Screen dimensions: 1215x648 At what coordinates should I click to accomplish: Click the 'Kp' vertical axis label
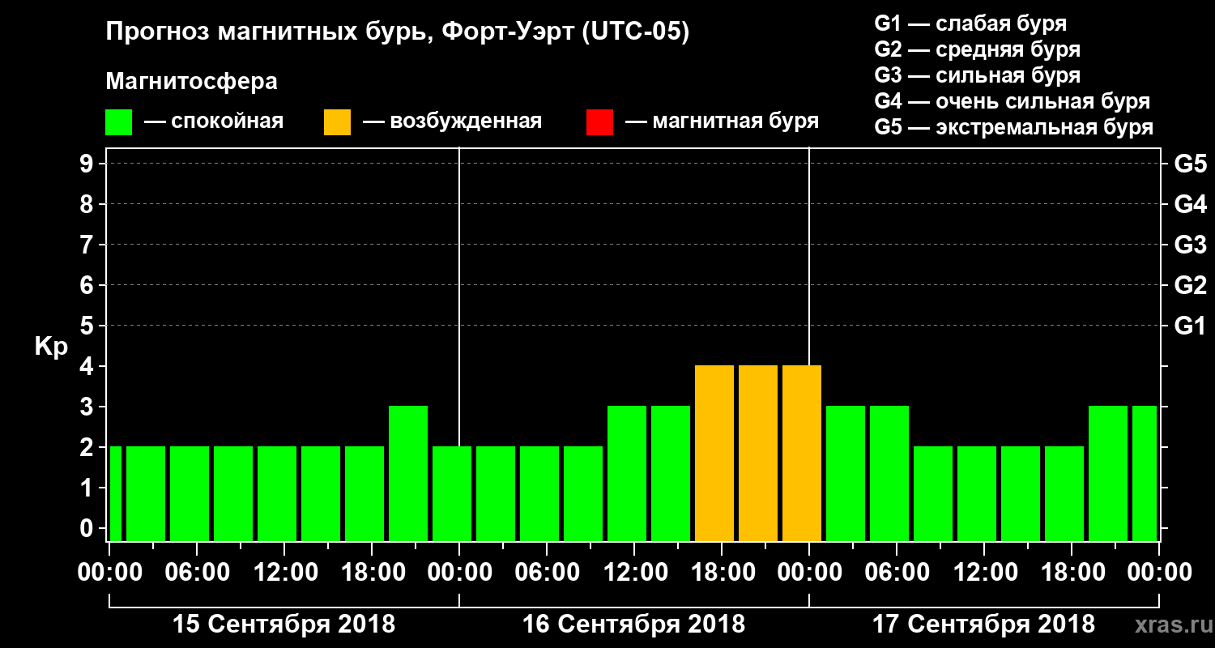[51, 346]
